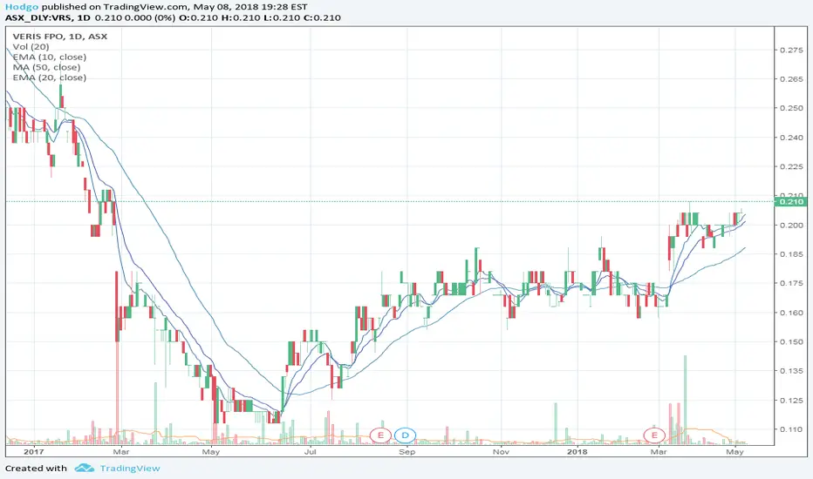Select the MA (50, close) indicator label
The width and height of the screenshot is (813, 479).
coord(46,67)
